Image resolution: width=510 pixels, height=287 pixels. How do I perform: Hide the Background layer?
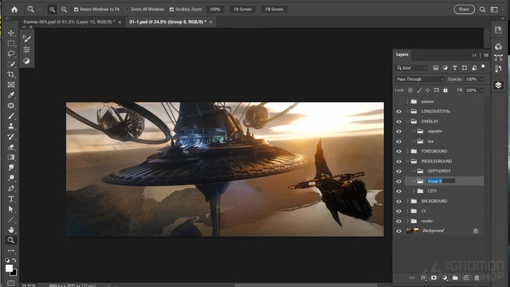(x=399, y=231)
